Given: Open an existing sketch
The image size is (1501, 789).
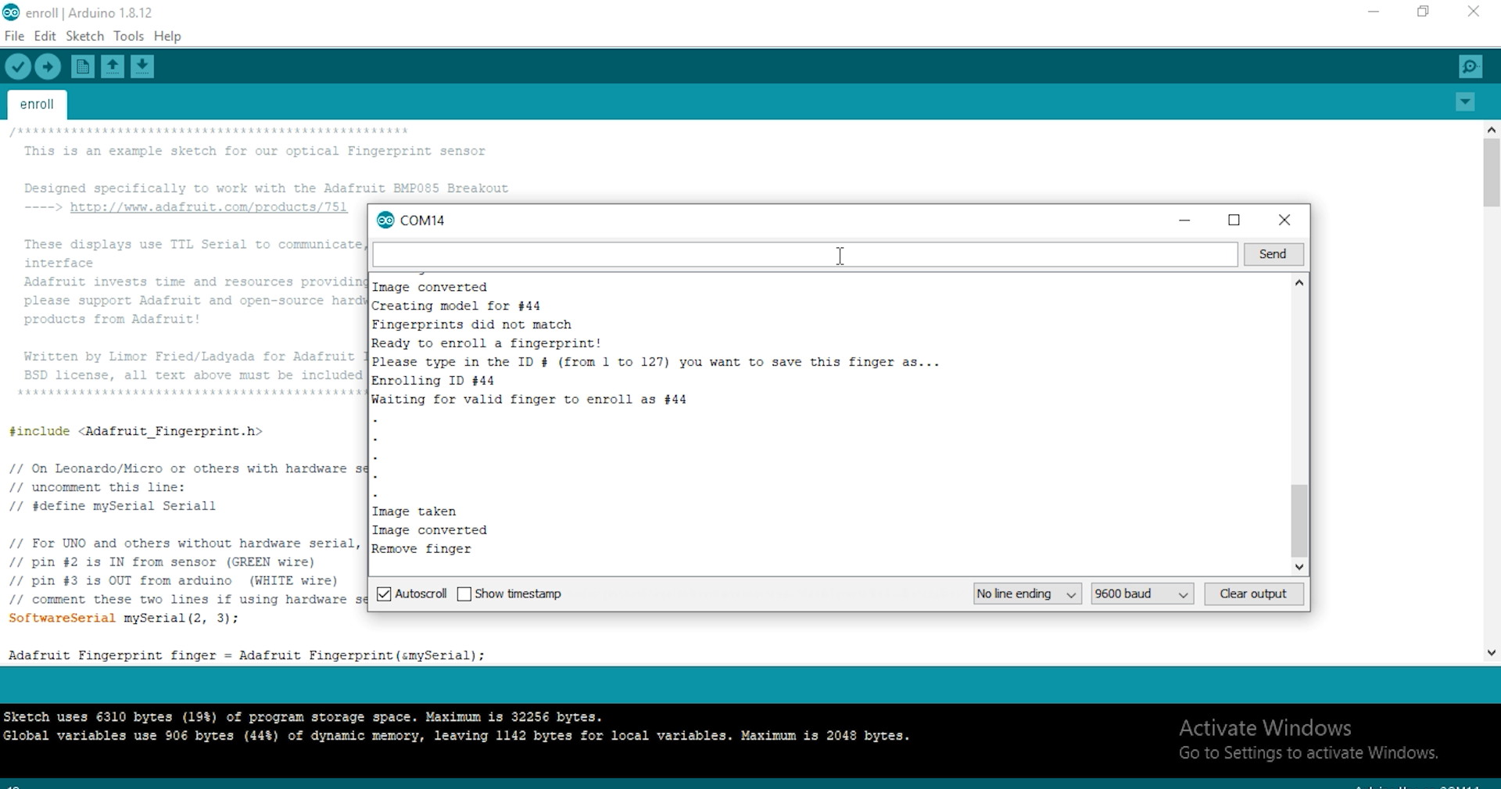Looking at the screenshot, I should tap(112, 66).
